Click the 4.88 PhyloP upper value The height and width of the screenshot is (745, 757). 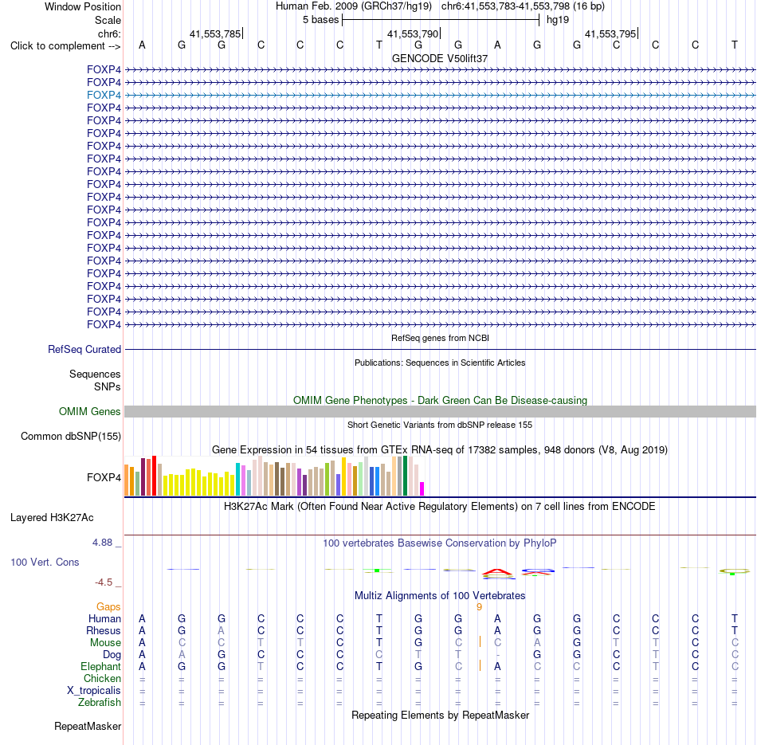pyautogui.click(x=102, y=543)
